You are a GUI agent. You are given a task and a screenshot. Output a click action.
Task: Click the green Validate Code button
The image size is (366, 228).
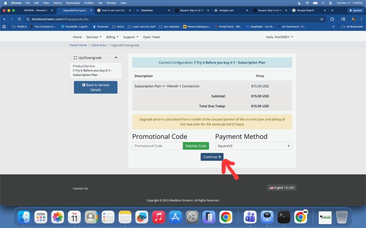[196, 146]
